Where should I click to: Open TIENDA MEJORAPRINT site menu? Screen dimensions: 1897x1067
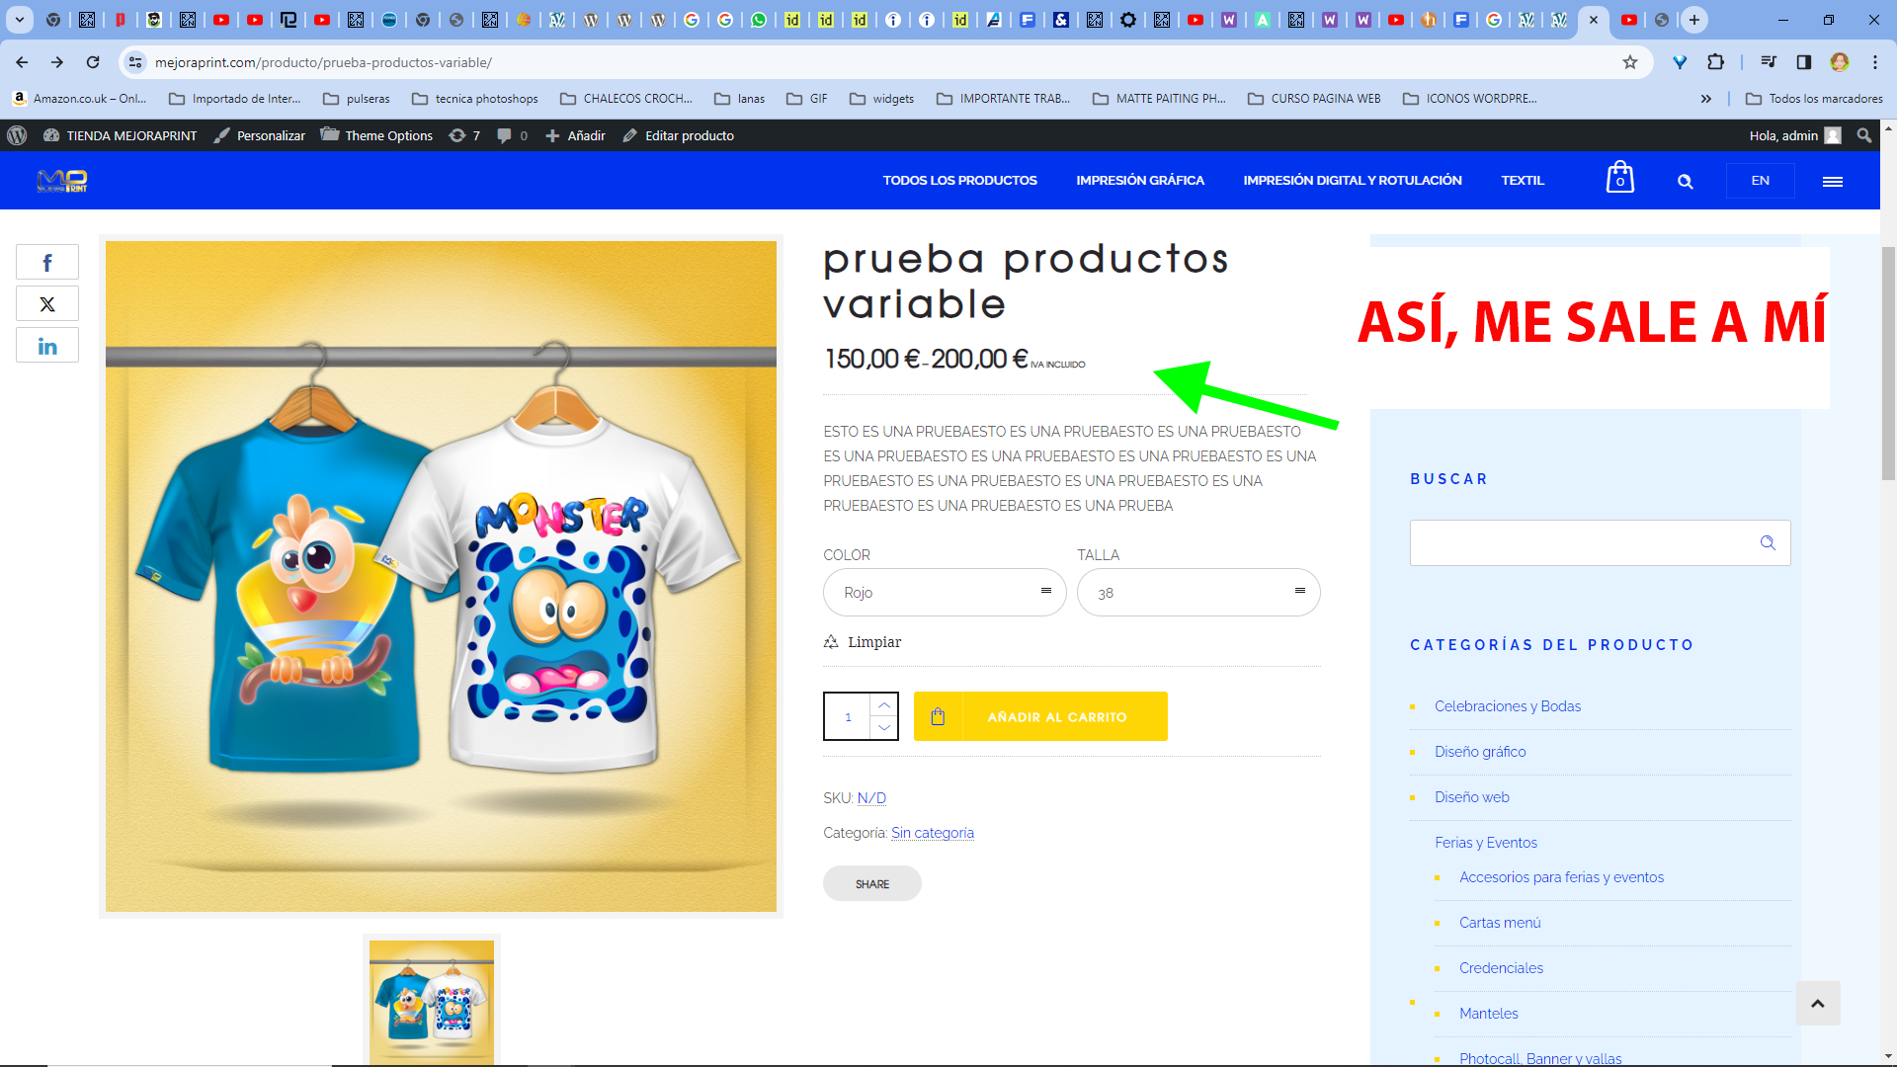point(120,135)
